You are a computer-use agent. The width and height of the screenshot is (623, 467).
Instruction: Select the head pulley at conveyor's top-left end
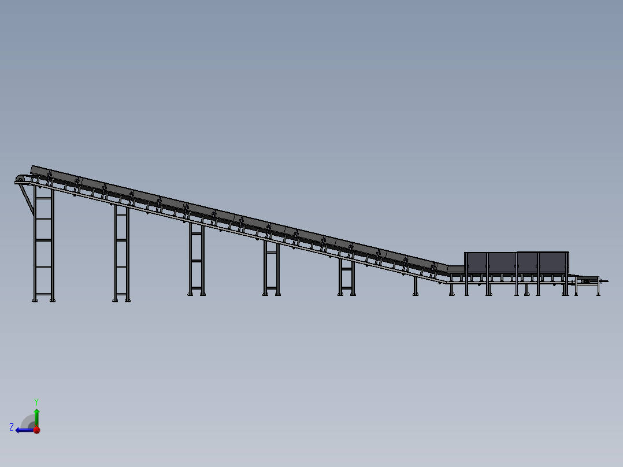tap(21, 179)
